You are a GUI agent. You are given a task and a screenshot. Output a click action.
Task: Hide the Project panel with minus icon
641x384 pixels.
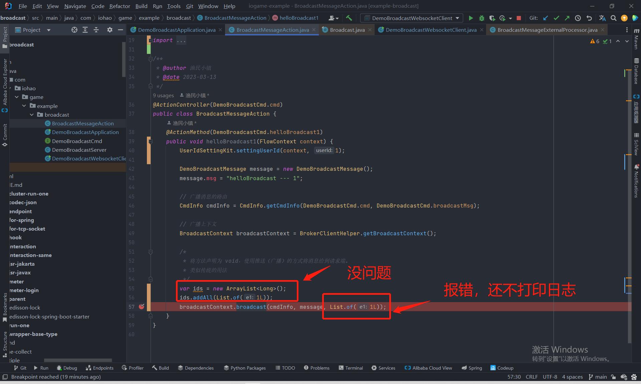121,30
